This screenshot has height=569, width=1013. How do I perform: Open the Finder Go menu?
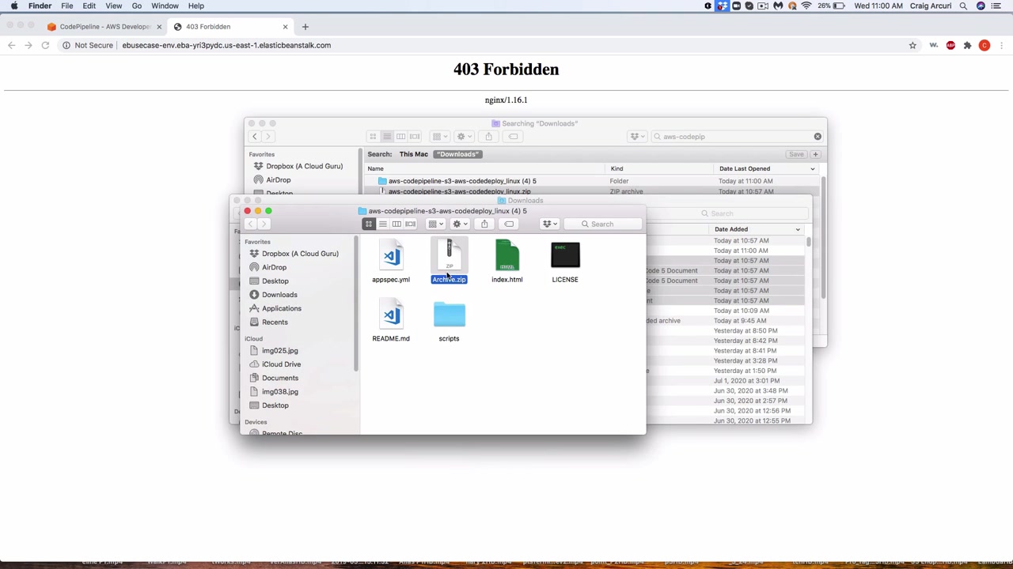coord(137,6)
